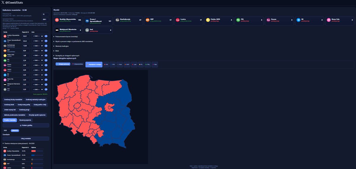
Task: Click the Frekwencja input showing 70
Action: (45, 14)
